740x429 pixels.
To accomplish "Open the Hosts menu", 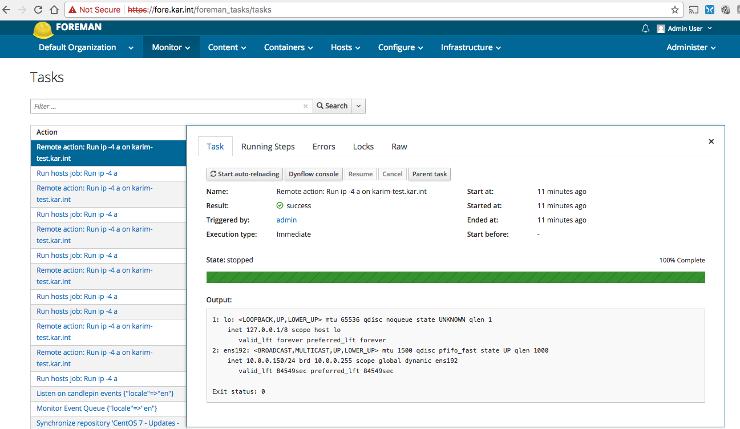I will tap(346, 47).
